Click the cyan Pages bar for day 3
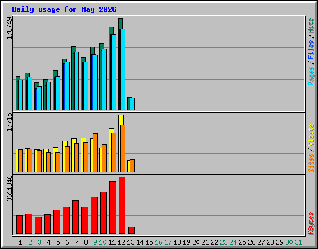 (39, 98)
